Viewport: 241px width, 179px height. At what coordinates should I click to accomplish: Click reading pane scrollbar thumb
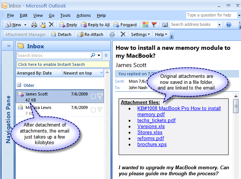(236, 106)
